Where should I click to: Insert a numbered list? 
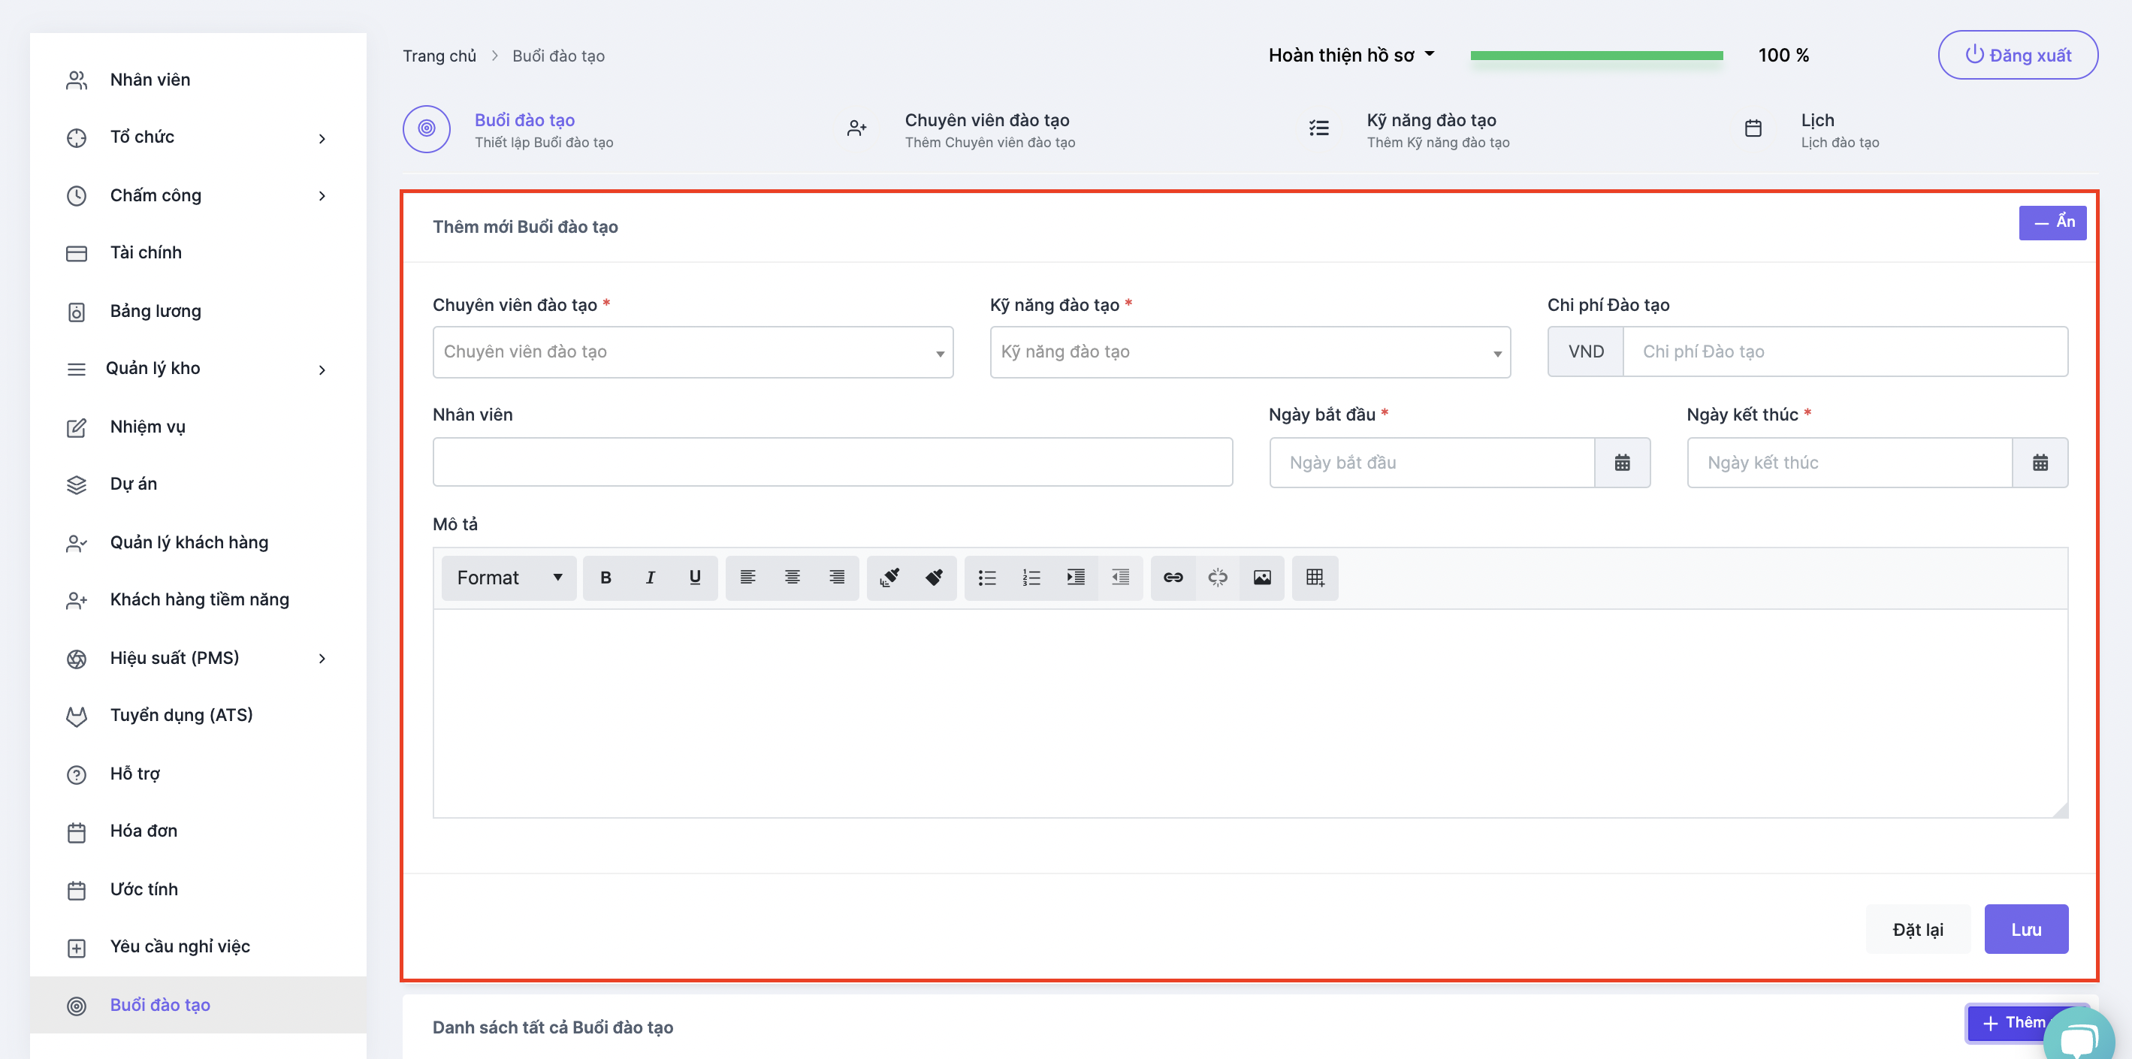click(1031, 578)
